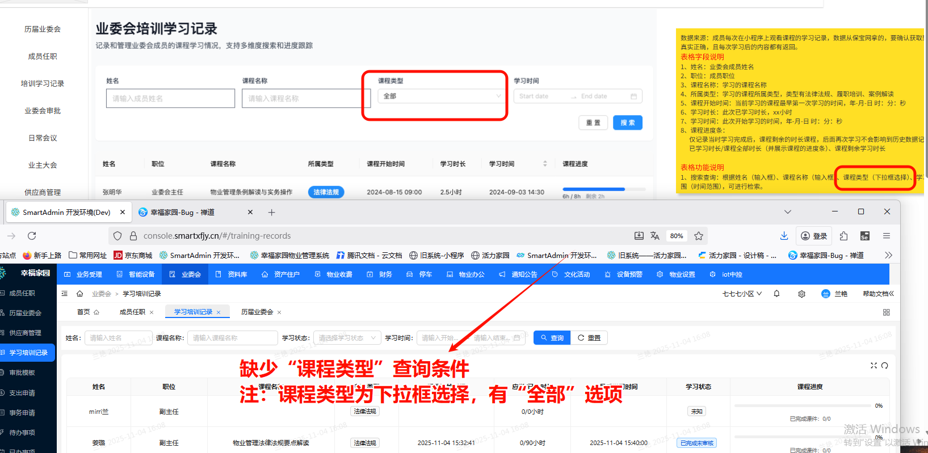The height and width of the screenshot is (453, 928).
Task: Open the site security shield info
Action: coord(117,236)
